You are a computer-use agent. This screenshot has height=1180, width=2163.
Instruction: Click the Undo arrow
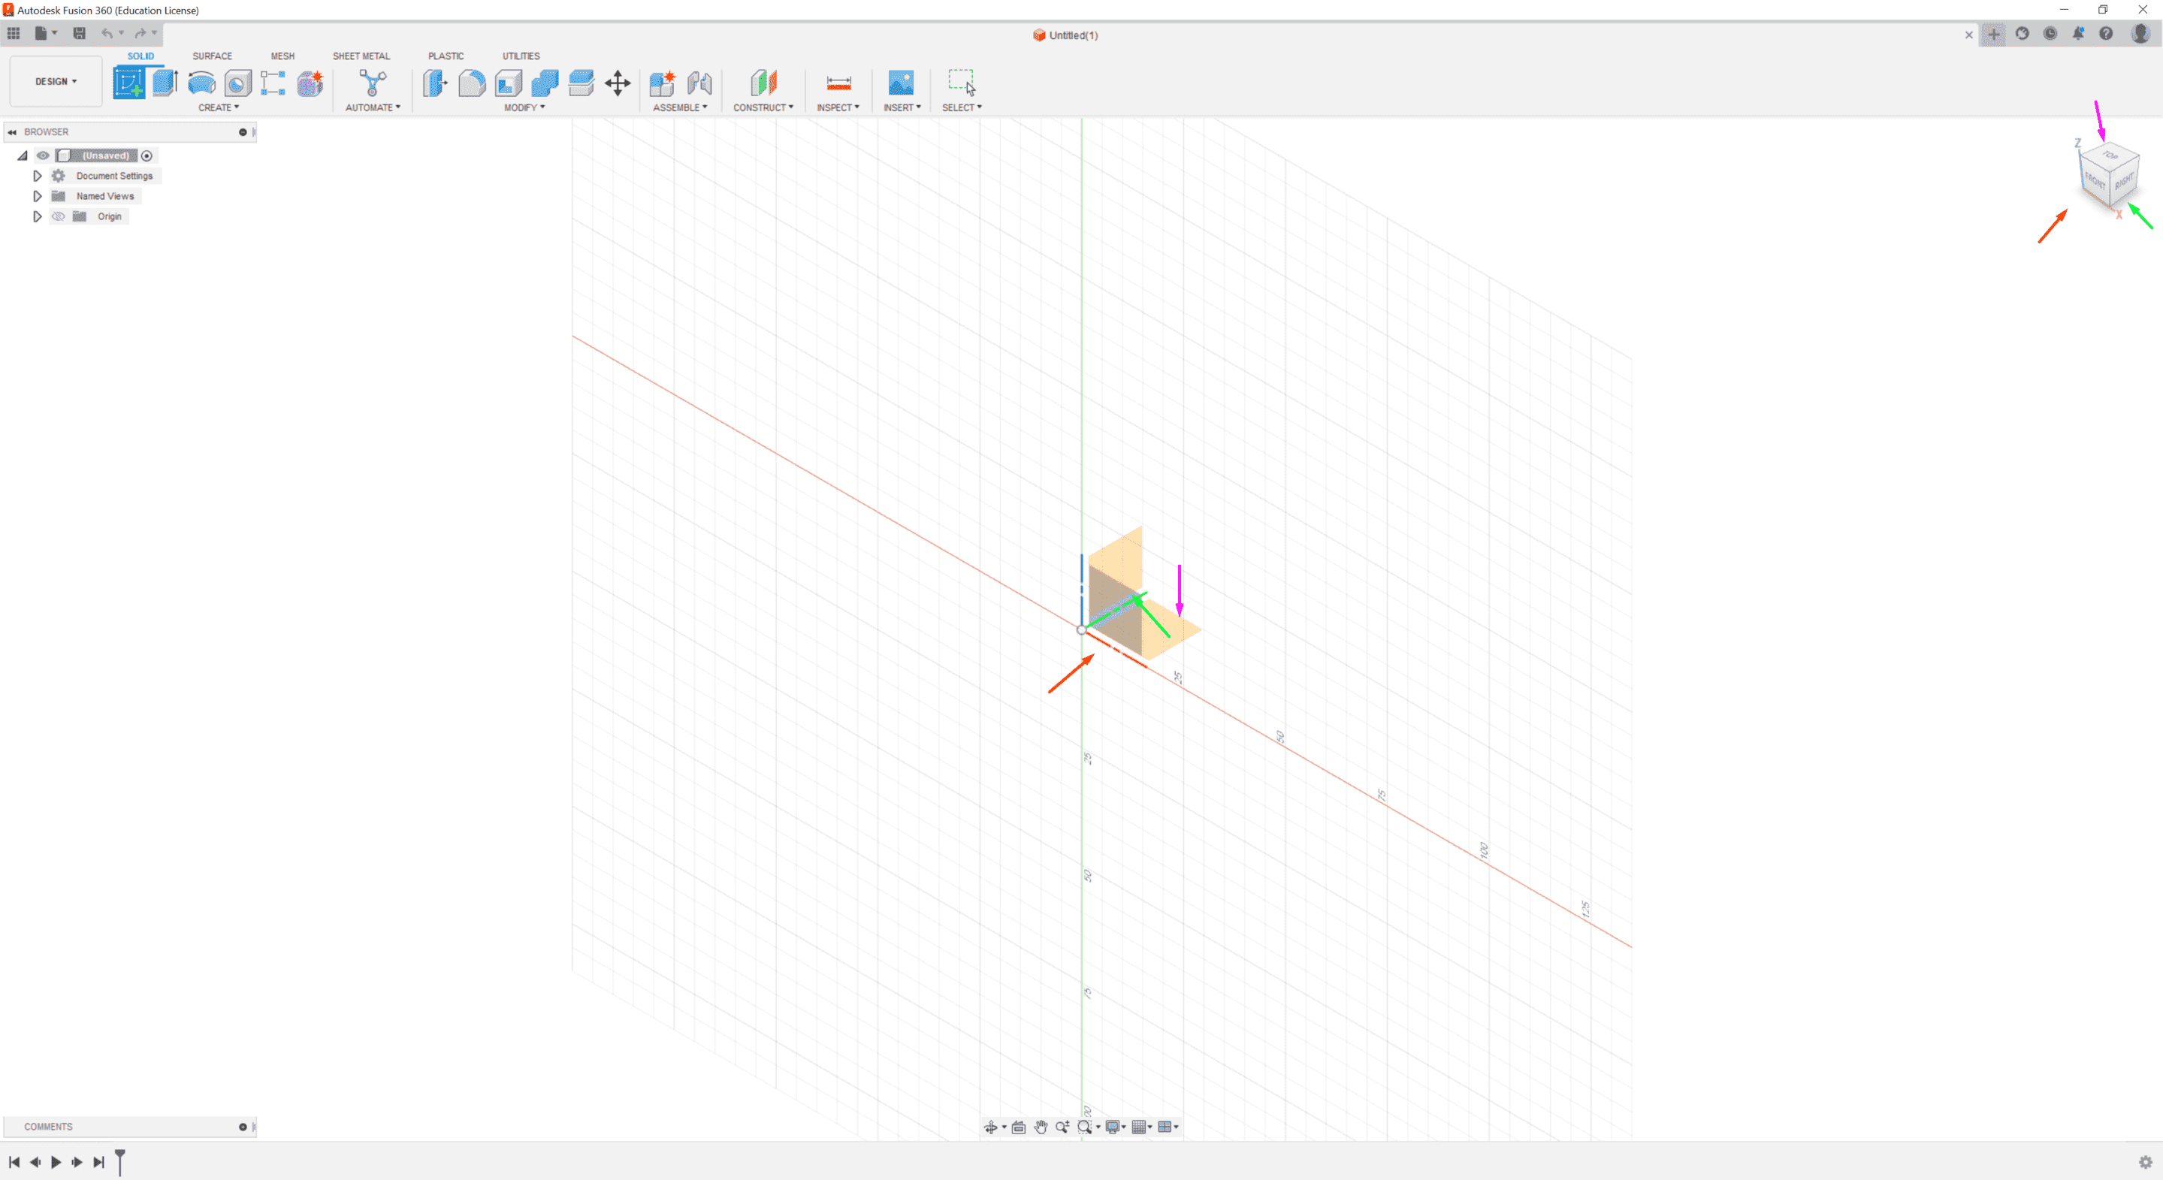pos(107,34)
